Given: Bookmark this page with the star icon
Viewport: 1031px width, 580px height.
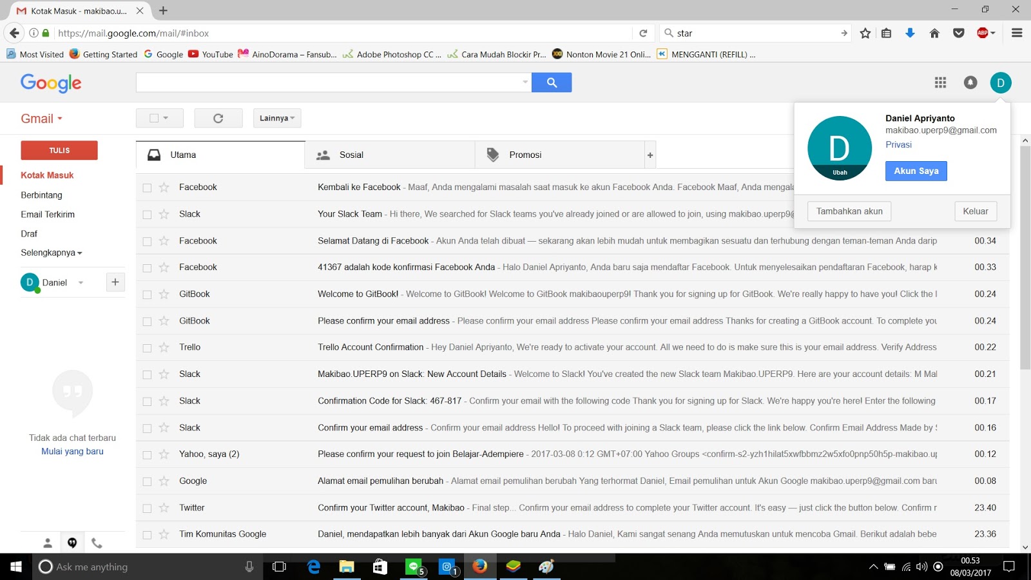Looking at the screenshot, I should [865, 33].
